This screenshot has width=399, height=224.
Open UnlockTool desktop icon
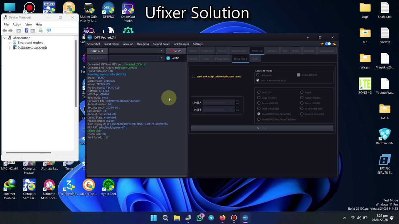click(89, 188)
